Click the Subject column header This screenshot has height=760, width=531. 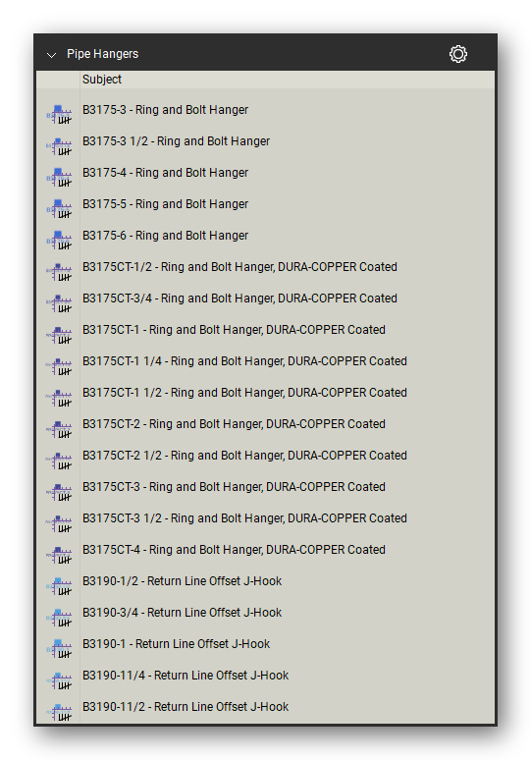click(x=102, y=80)
